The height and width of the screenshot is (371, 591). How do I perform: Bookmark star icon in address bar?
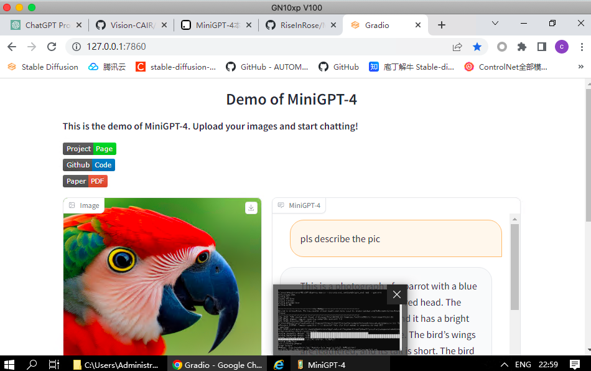(x=477, y=47)
